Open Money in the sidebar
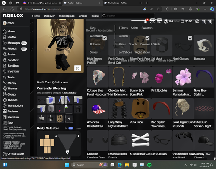216x169 pixels. point(10,83)
